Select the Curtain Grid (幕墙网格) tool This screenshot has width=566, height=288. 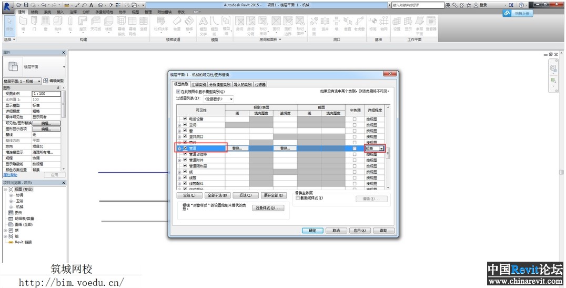(x=133, y=26)
